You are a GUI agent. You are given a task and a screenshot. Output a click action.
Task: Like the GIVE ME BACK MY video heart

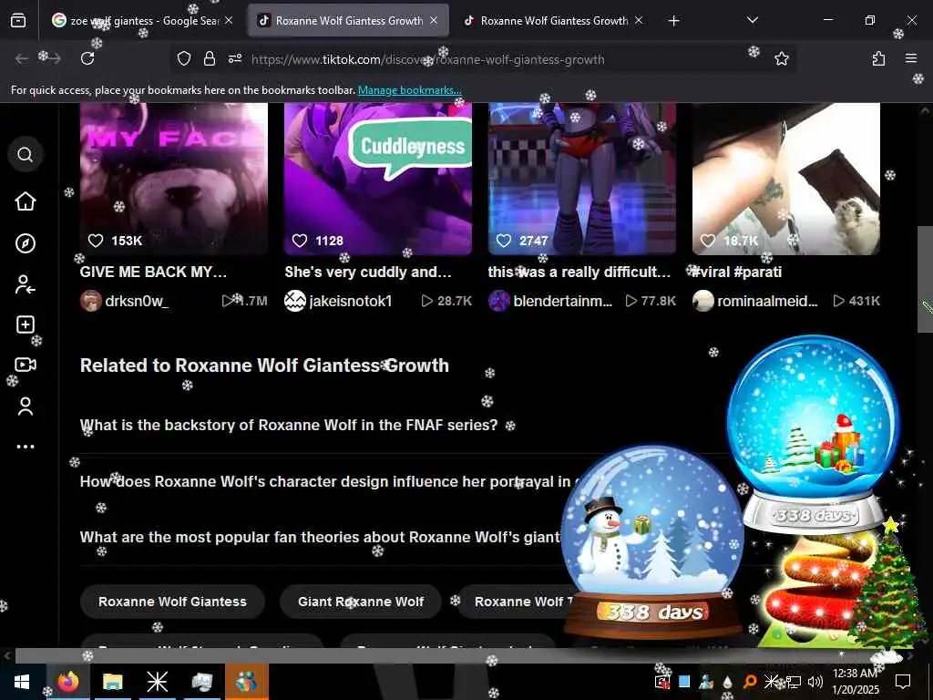(x=96, y=241)
